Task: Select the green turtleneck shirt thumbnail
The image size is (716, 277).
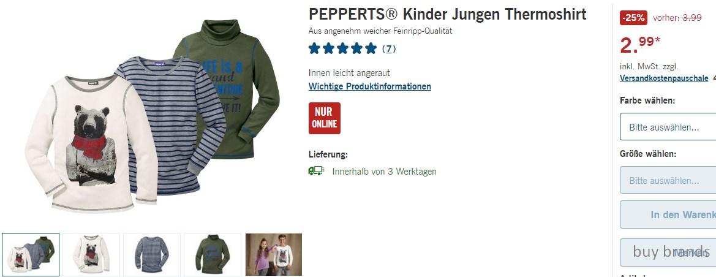Action: pos(213,254)
